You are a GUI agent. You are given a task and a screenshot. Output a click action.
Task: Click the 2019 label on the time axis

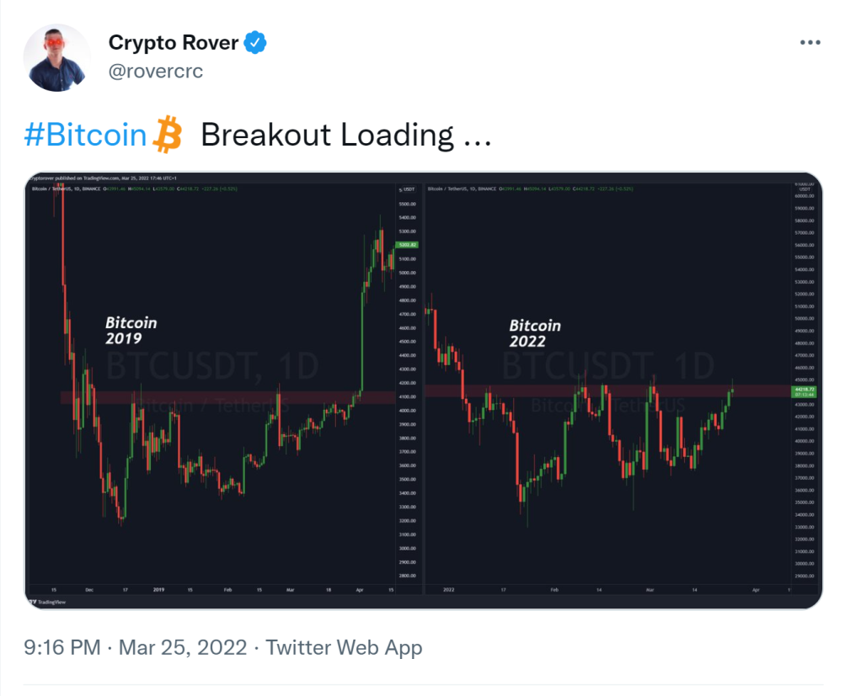pyautogui.click(x=158, y=589)
